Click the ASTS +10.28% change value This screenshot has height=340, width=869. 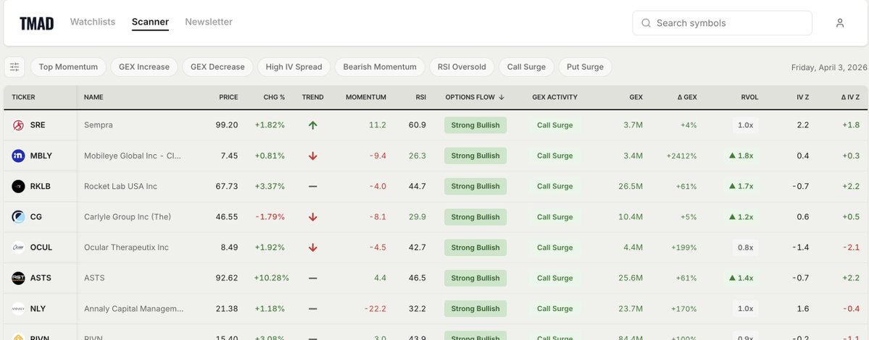coord(272,278)
